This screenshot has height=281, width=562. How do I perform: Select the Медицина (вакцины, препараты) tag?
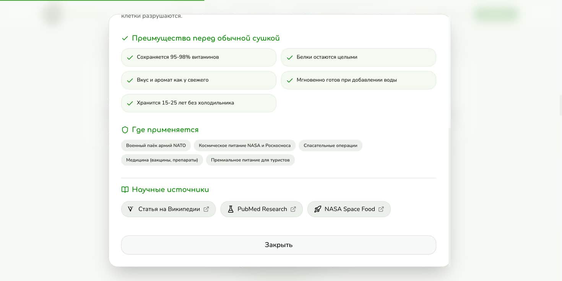(x=162, y=160)
